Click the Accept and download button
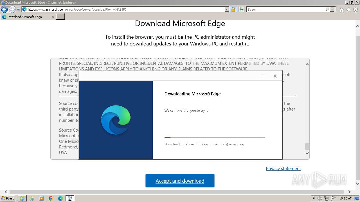The image size is (360, 202). [x=180, y=181]
